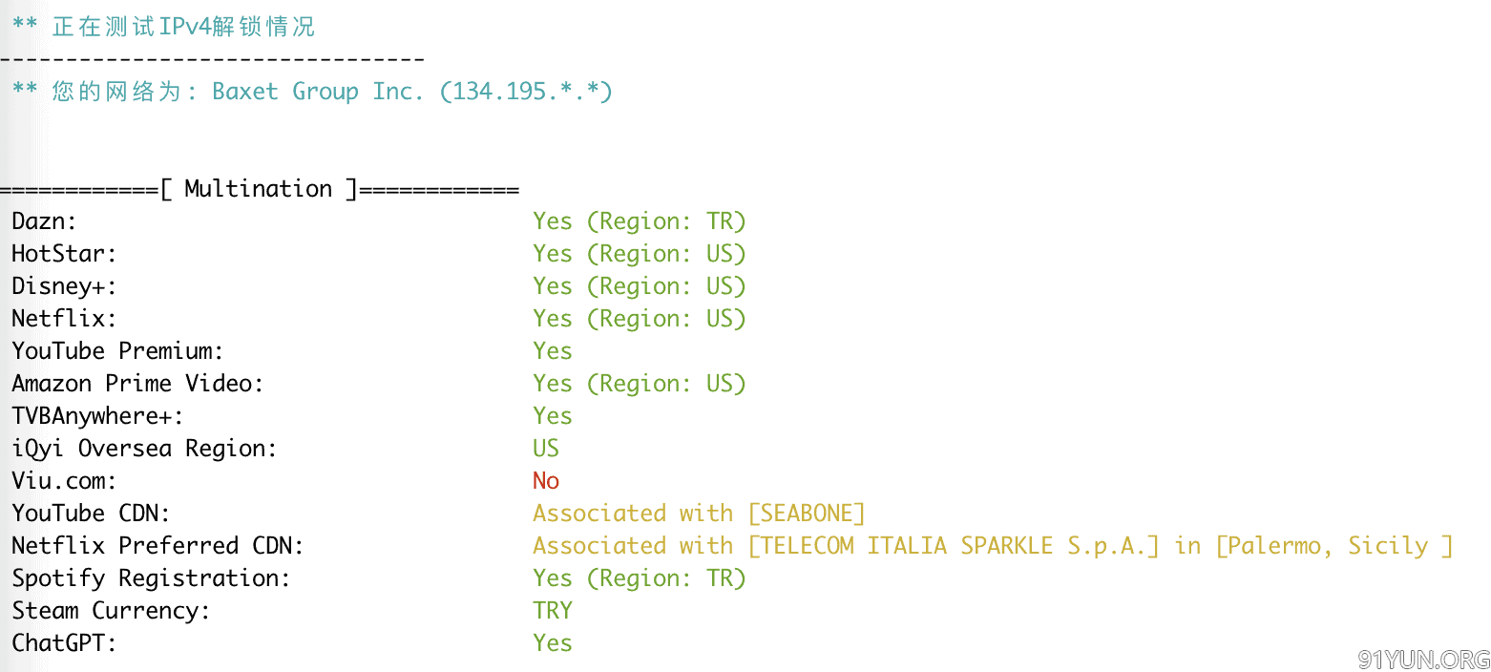The image size is (1491, 672).
Task: Click the iQyi Oversea Region label
Action: coord(144,449)
